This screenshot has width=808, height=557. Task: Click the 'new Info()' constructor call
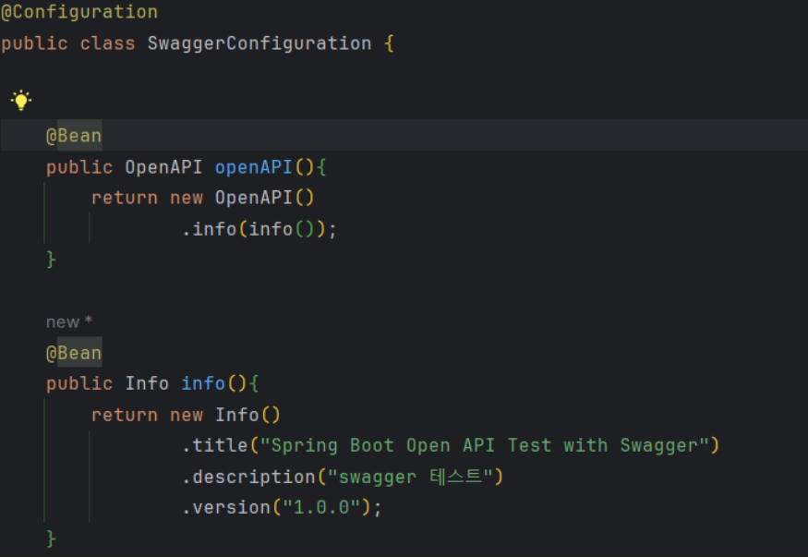pos(225,415)
